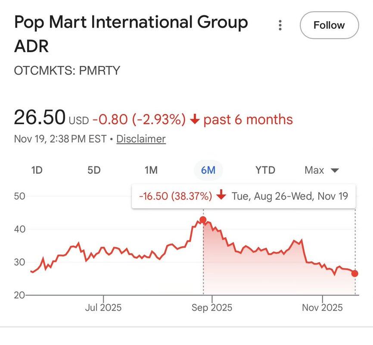Select the highlighted 6M range tab
Viewport: 373px width, 345px height.
point(208,170)
